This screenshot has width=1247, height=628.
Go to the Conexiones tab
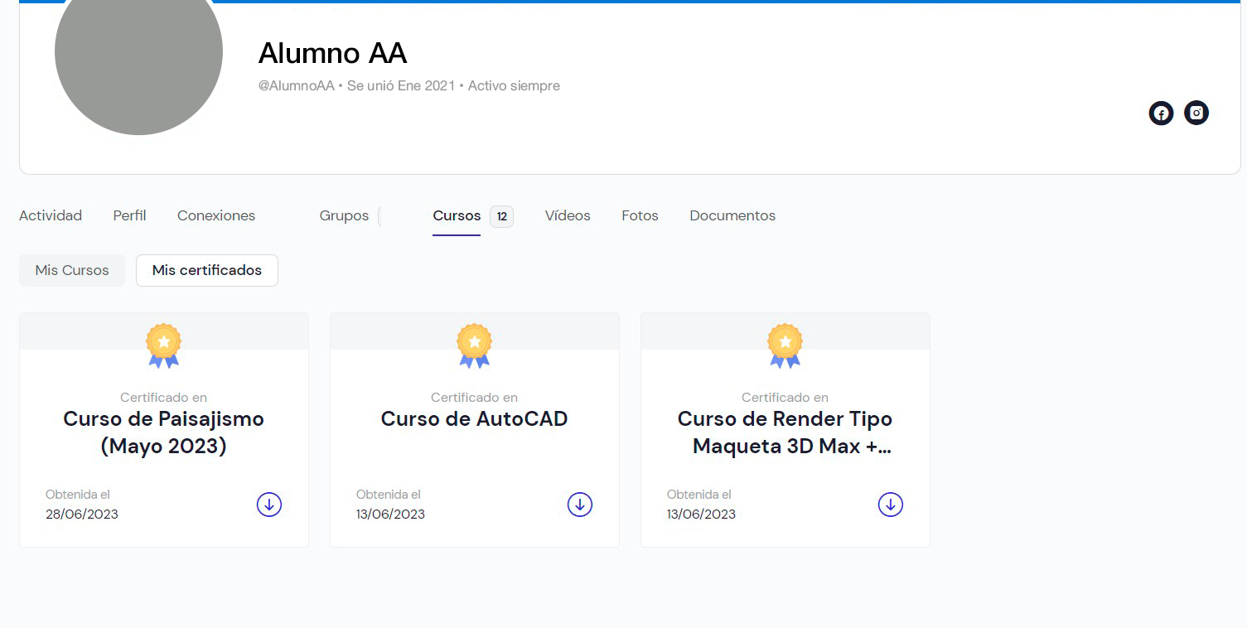click(x=216, y=215)
